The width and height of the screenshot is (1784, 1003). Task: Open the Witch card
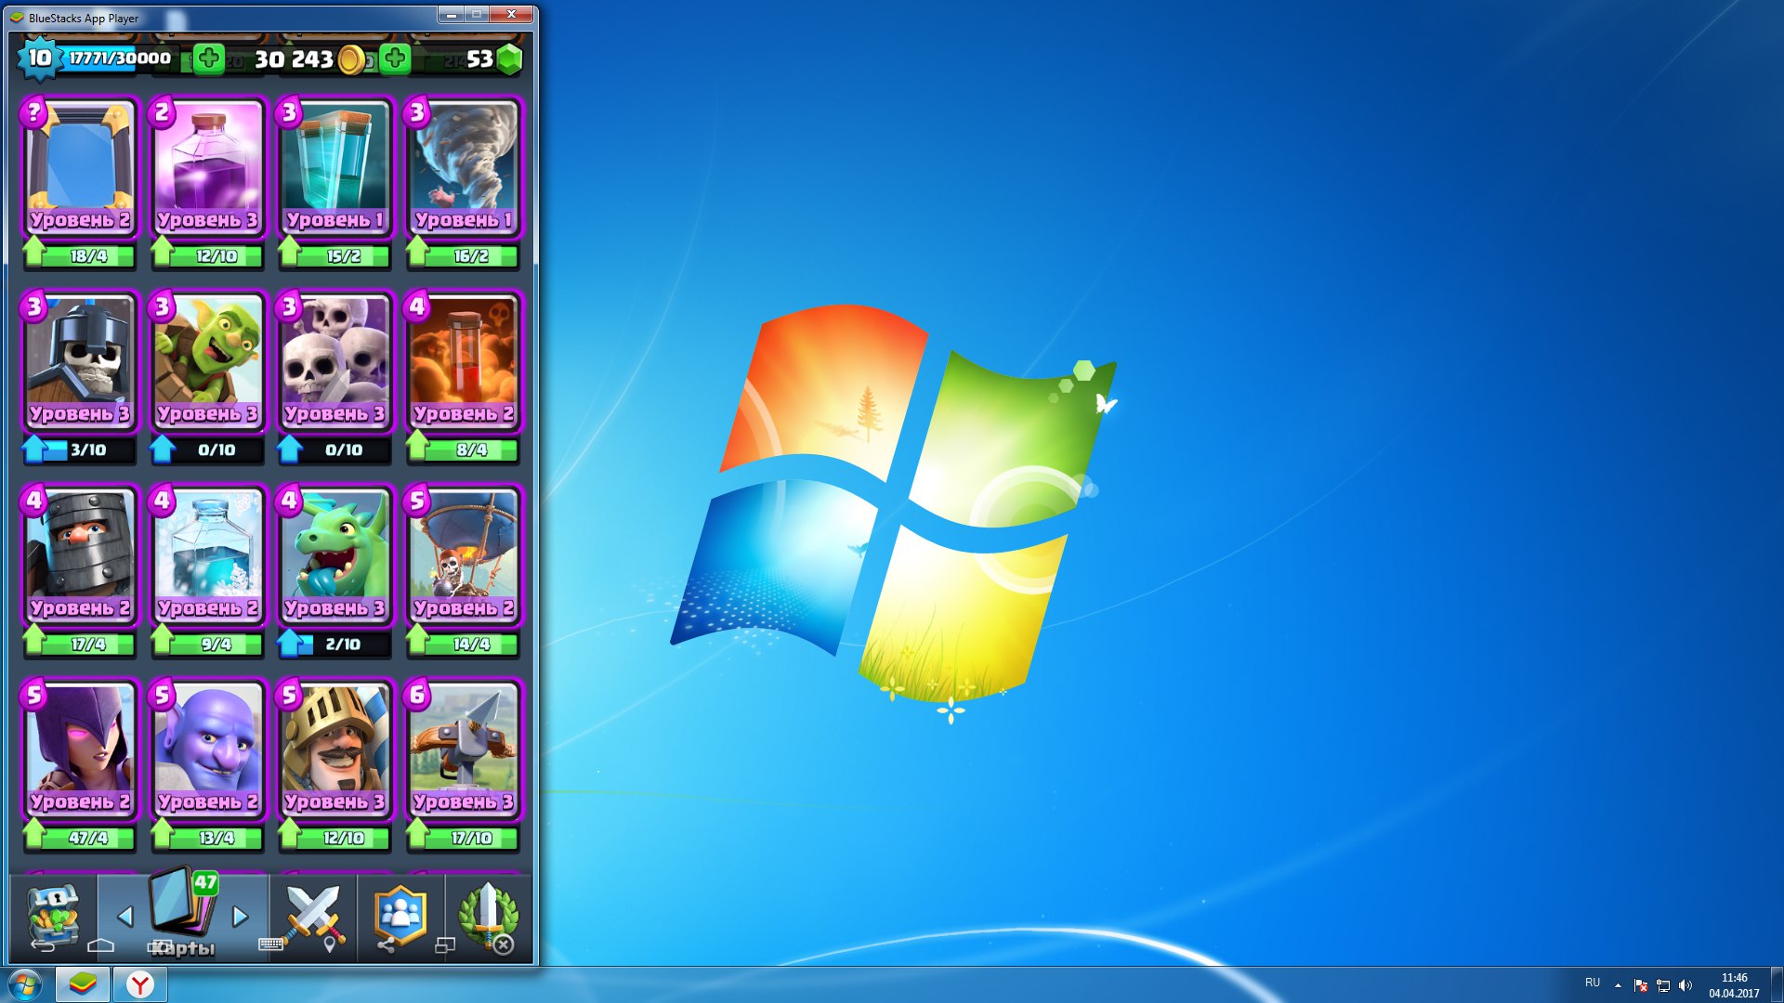pos(80,749)
